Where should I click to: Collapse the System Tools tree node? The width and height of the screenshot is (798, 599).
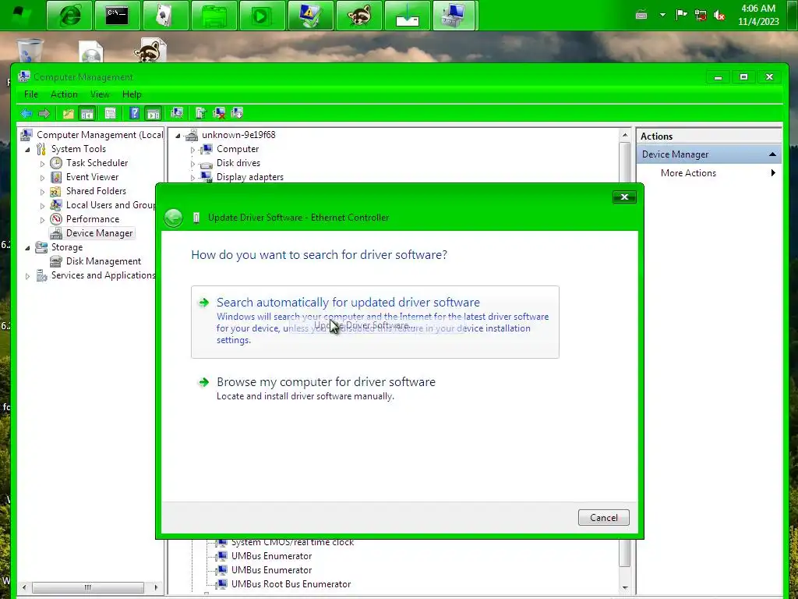(27, 149)
